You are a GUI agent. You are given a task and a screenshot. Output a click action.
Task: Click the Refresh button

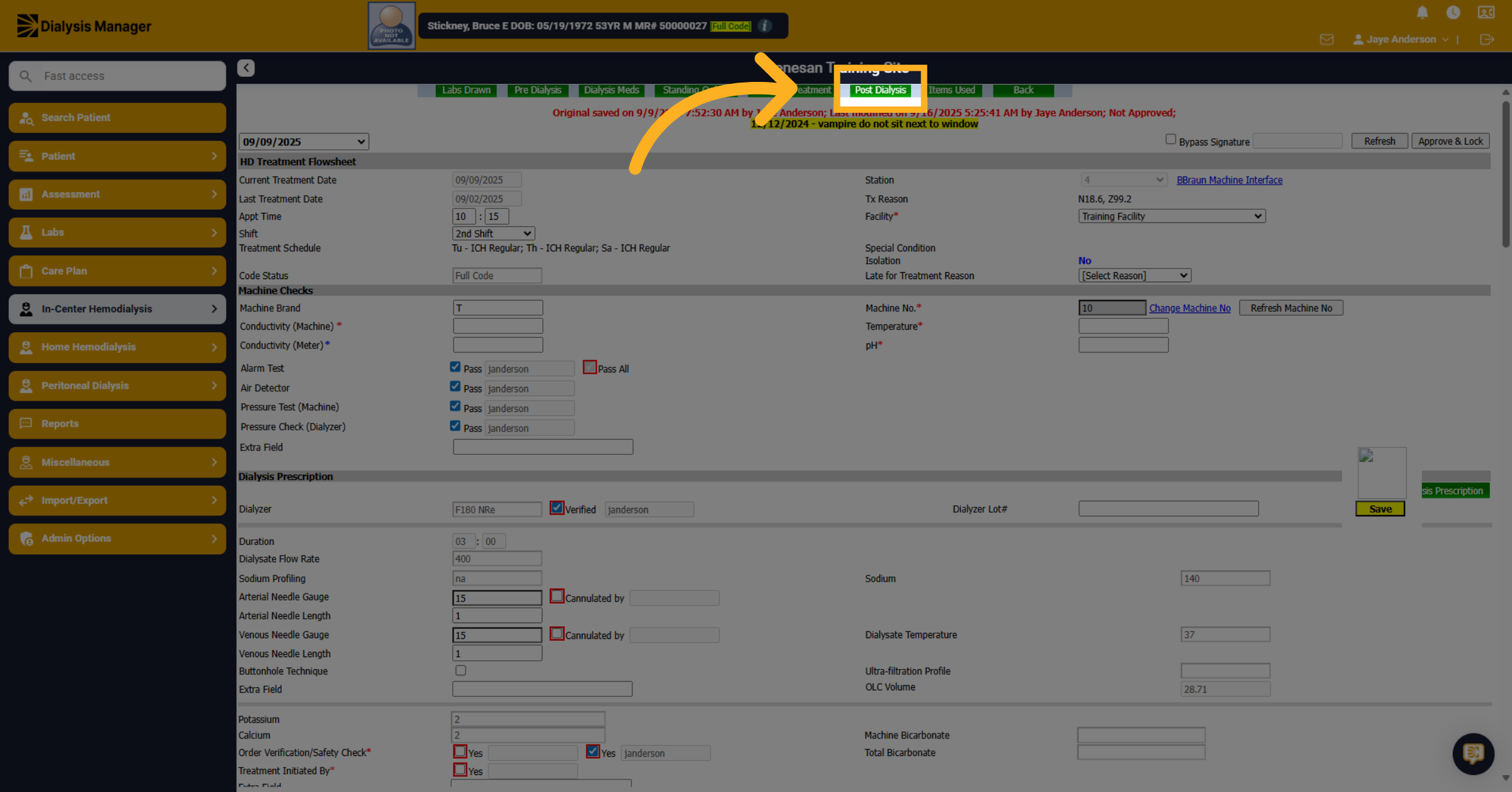coord(1380,141)
